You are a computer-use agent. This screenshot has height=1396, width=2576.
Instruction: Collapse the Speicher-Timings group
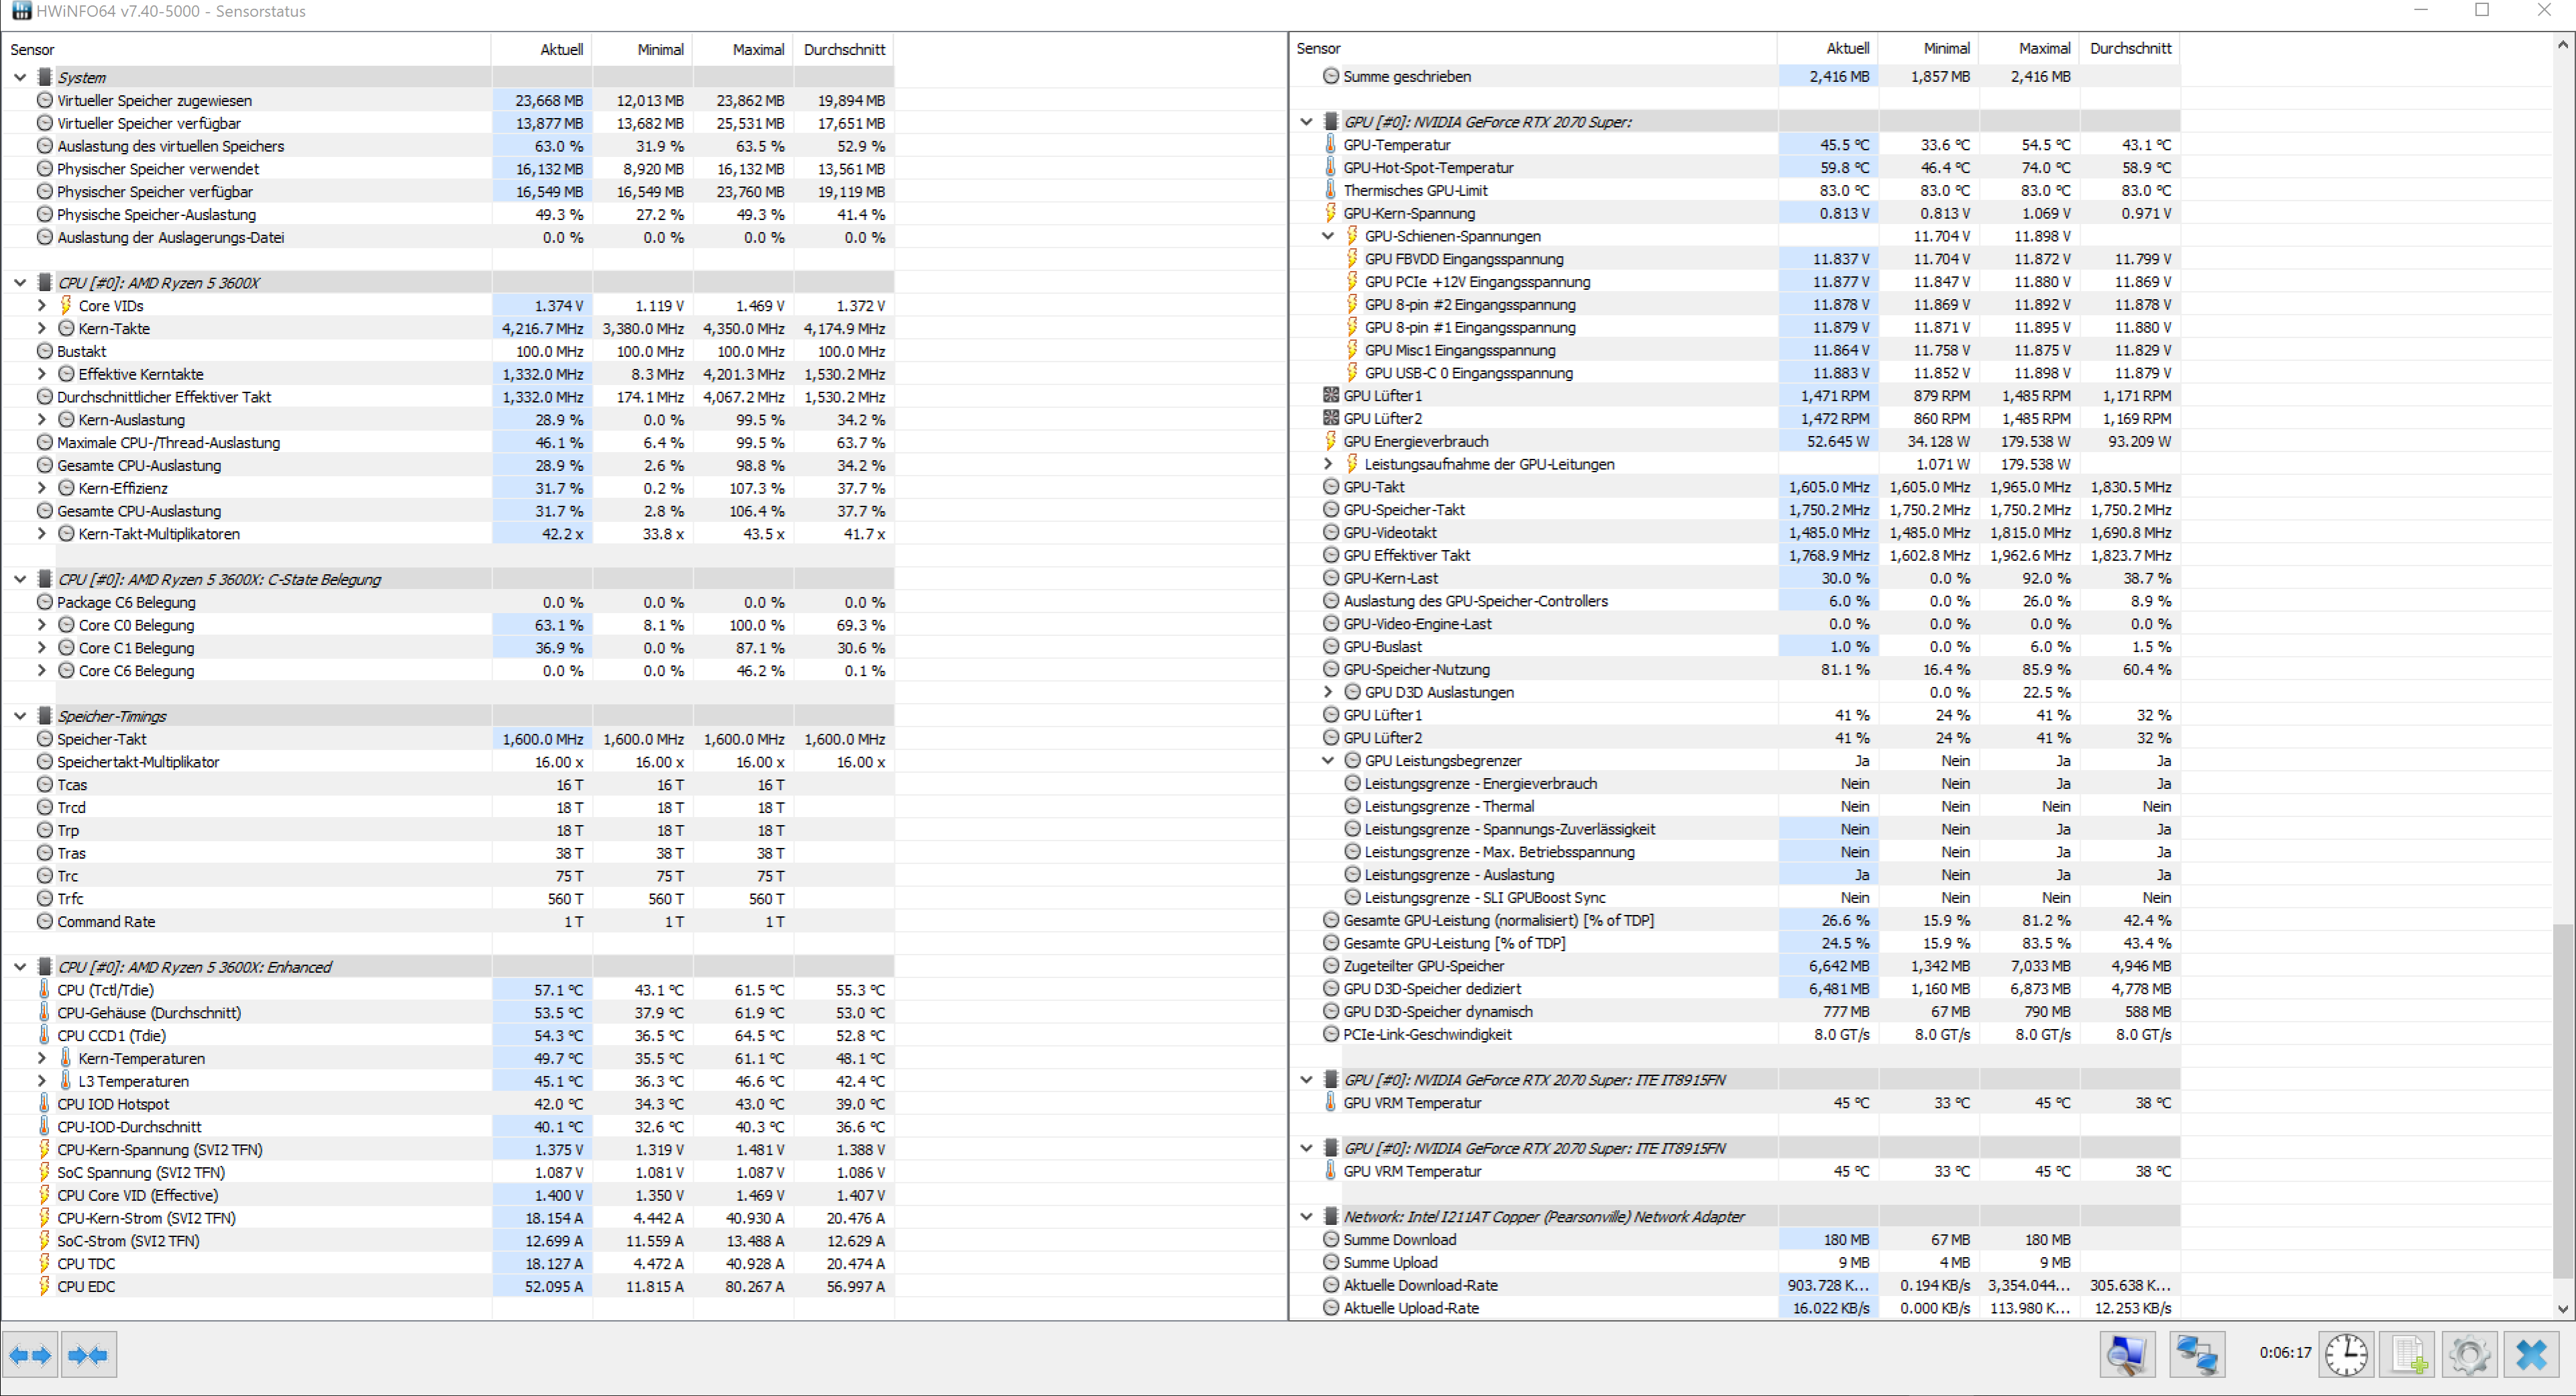(x=20, y=716)
